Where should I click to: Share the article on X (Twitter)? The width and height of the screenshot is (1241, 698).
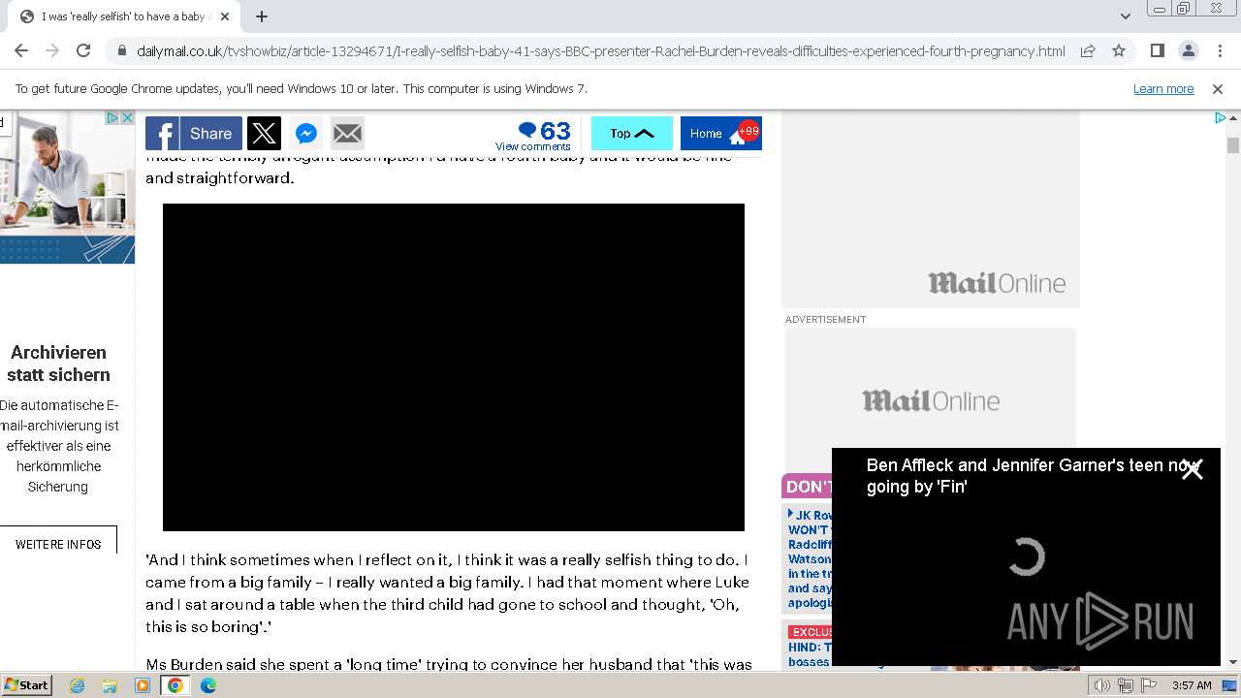click(264, 134)
